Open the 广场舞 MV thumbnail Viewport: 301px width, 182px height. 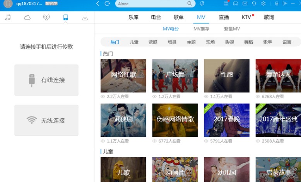pyautogui.click(x=175, y=76)
